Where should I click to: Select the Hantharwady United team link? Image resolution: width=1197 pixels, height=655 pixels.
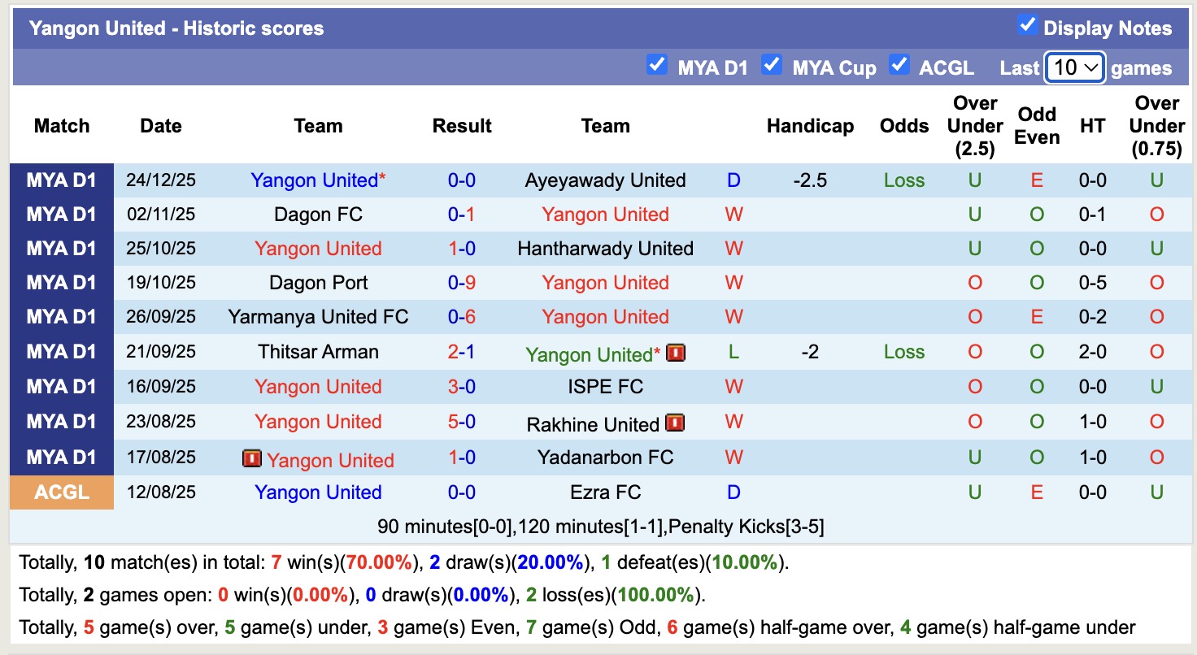click(605, 249)
